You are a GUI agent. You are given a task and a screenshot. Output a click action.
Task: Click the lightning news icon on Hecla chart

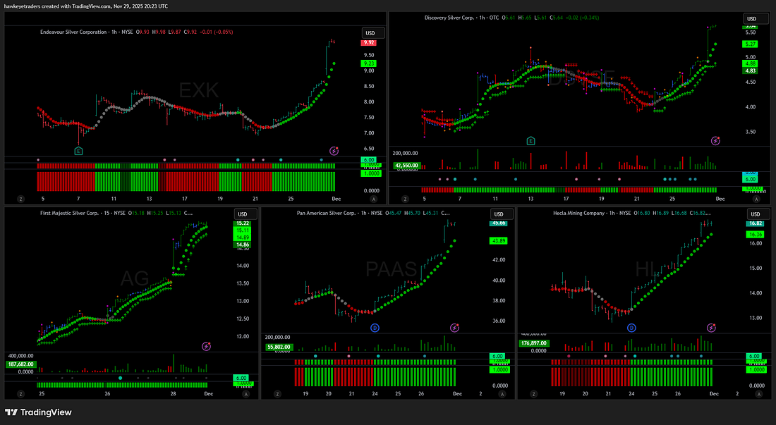[711, 328]
